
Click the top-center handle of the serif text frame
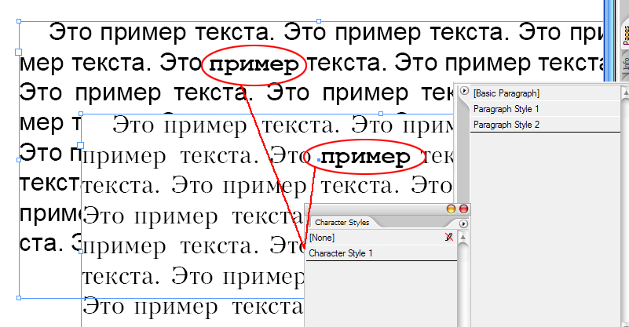(381, 114)
